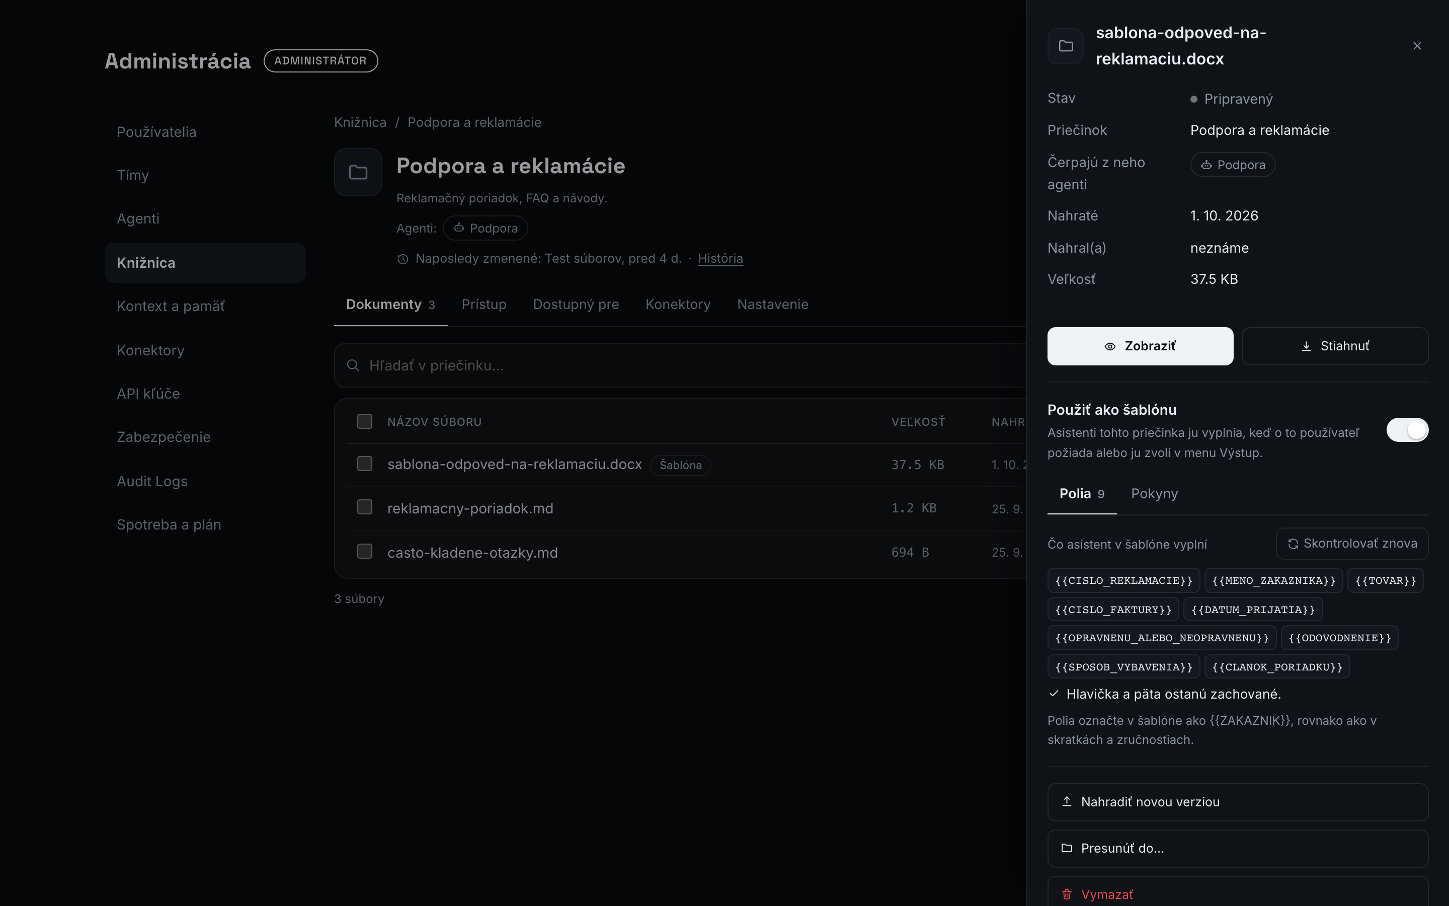Open the História link

(720, 258)
